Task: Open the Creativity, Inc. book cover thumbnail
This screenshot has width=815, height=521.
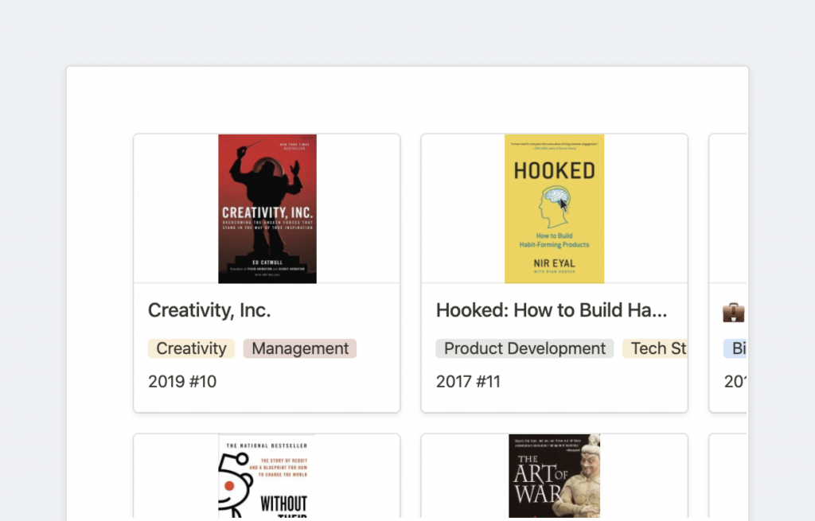Action: tap(267, 209)
